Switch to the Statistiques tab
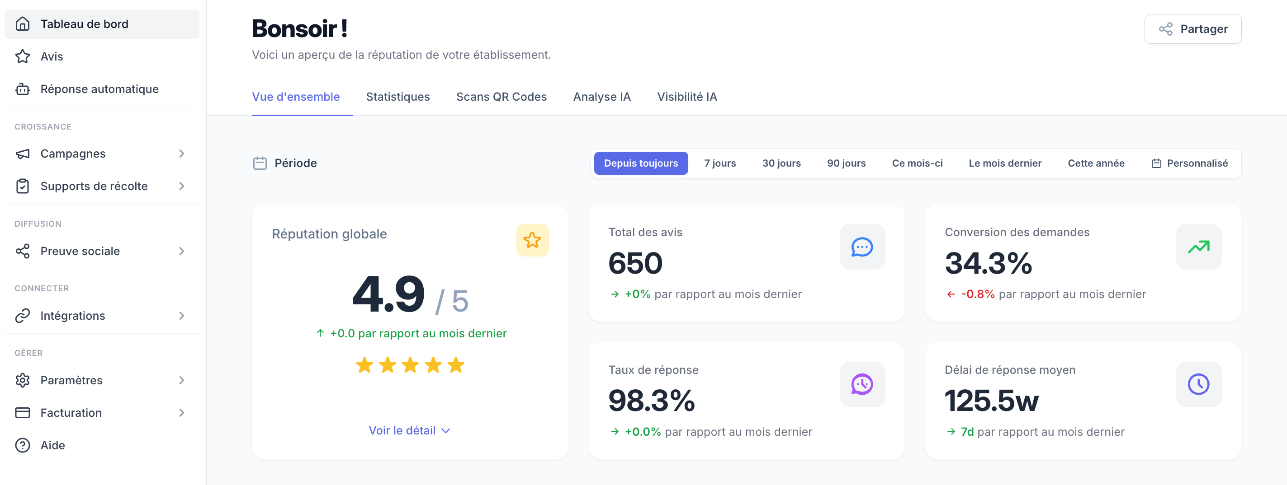Screen dimensions: 1287x485 397,97
